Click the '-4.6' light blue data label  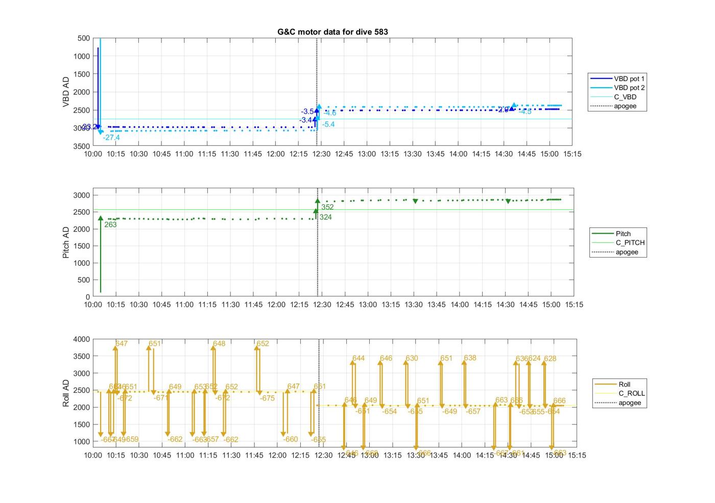pyautogui.click(x=330, y=113)
